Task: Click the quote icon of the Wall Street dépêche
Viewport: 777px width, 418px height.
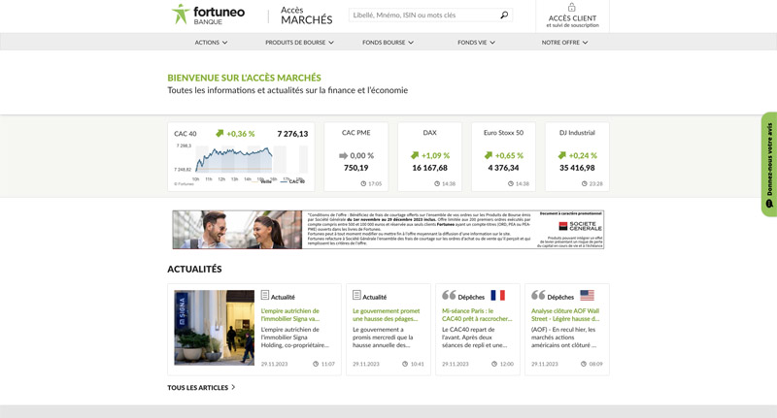Action: tap(538, 295)
